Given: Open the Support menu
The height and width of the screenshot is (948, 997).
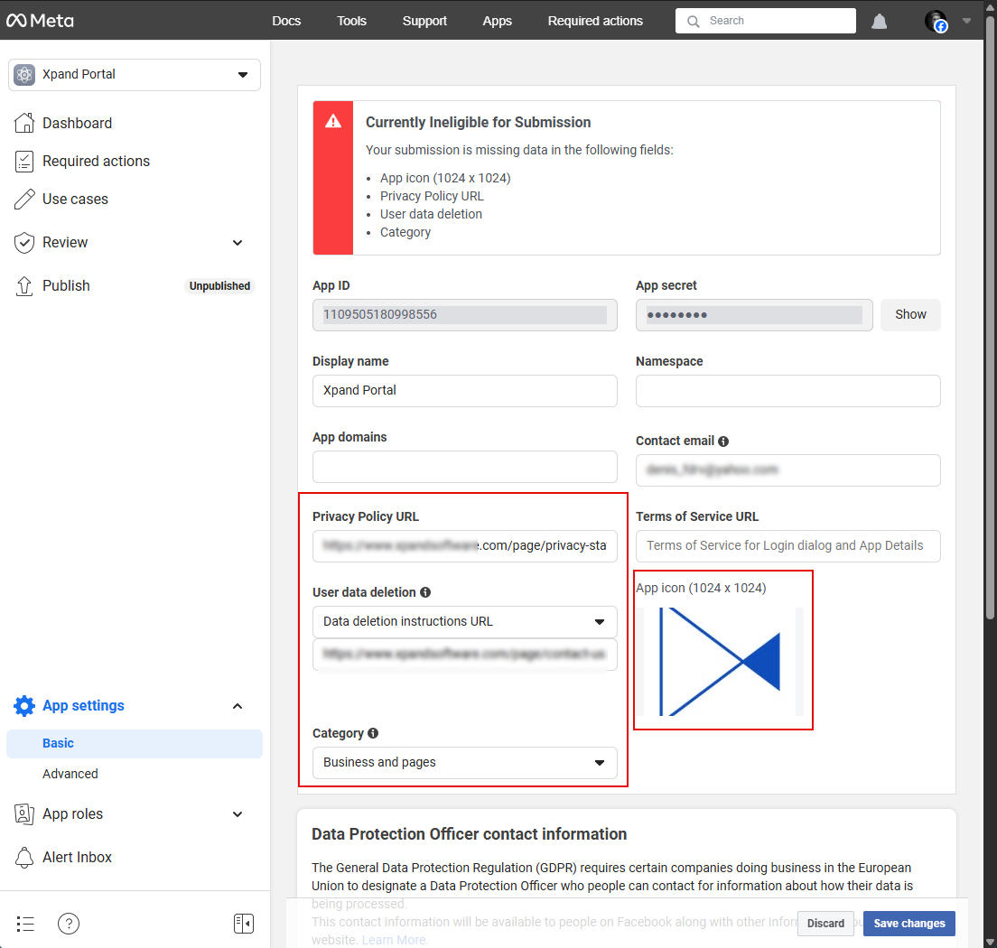Looking at the screenshot, I should pyautogui.click(x=424, y=21).
